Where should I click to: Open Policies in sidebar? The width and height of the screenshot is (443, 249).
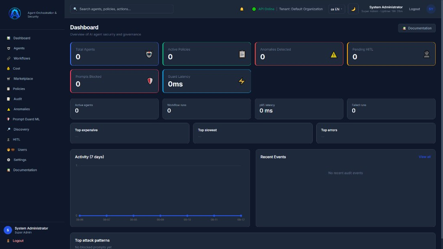click(x=19, y=89)
